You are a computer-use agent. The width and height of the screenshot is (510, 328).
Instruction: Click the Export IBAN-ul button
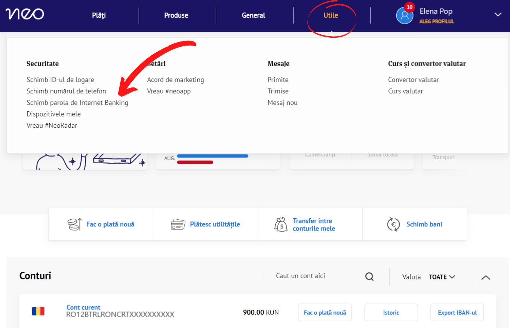click(457, 313)
